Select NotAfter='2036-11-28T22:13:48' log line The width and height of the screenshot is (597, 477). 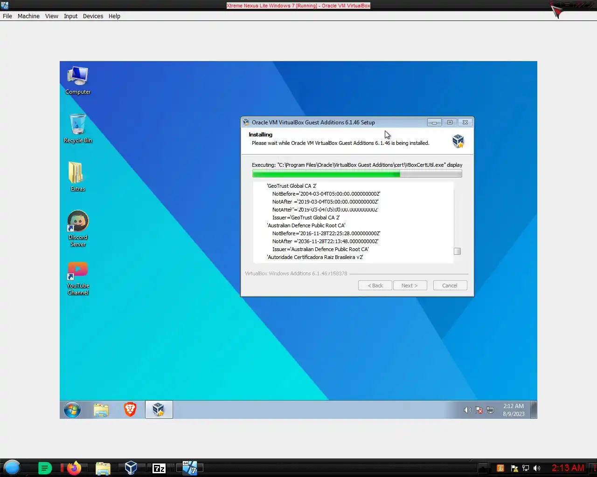click(326, 241)
